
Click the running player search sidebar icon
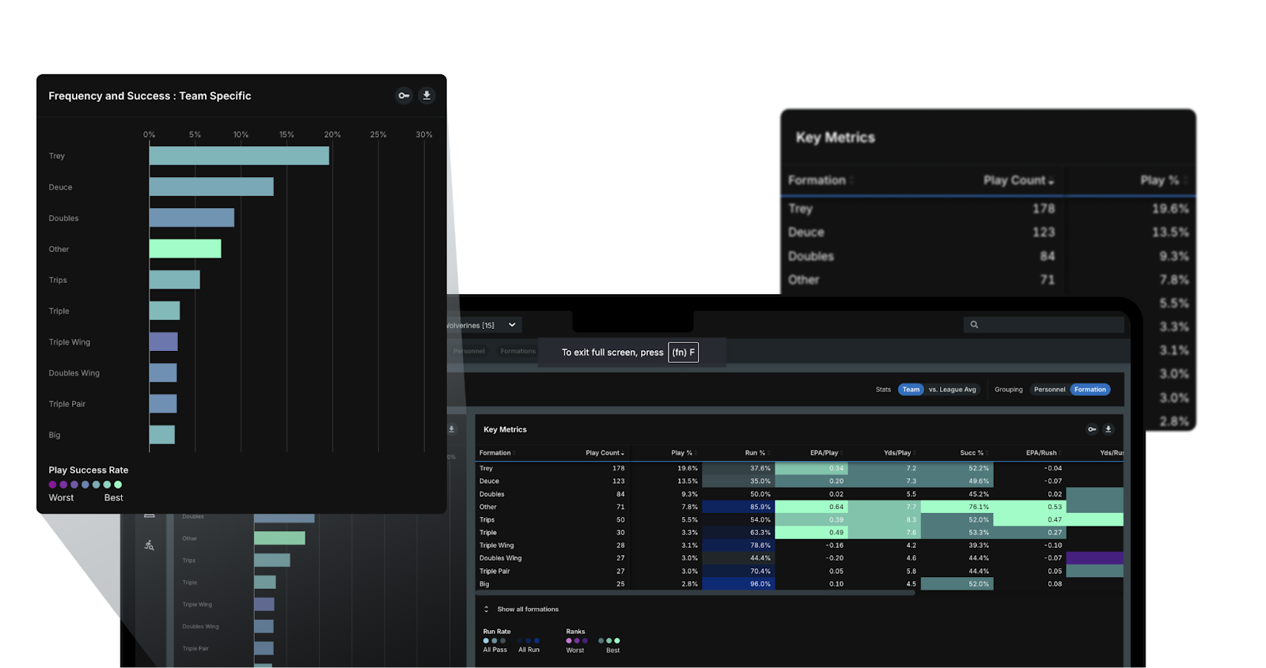pos(150,545)
